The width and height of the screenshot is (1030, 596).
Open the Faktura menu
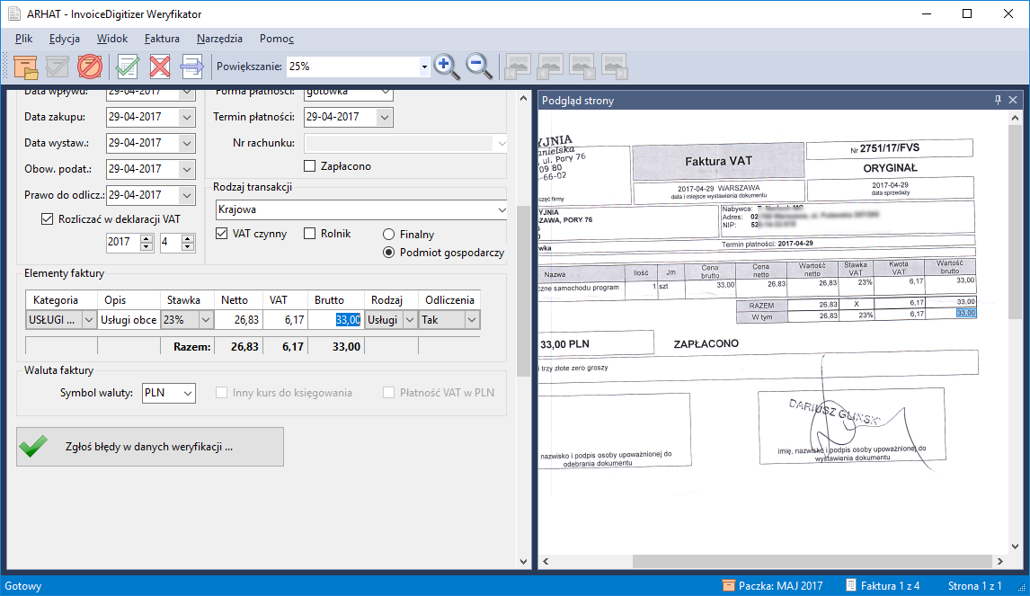tap(162, 39)
